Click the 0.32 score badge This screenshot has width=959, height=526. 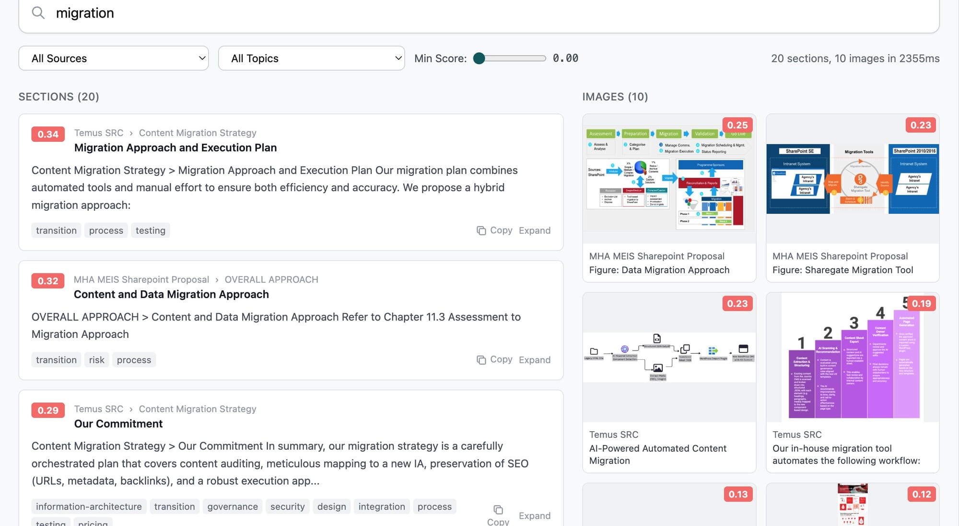tap(48, 281)
